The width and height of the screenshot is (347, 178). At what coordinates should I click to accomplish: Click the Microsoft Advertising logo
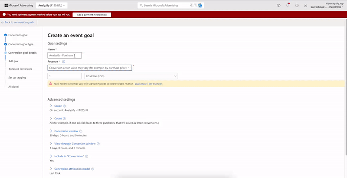point(19,5)
